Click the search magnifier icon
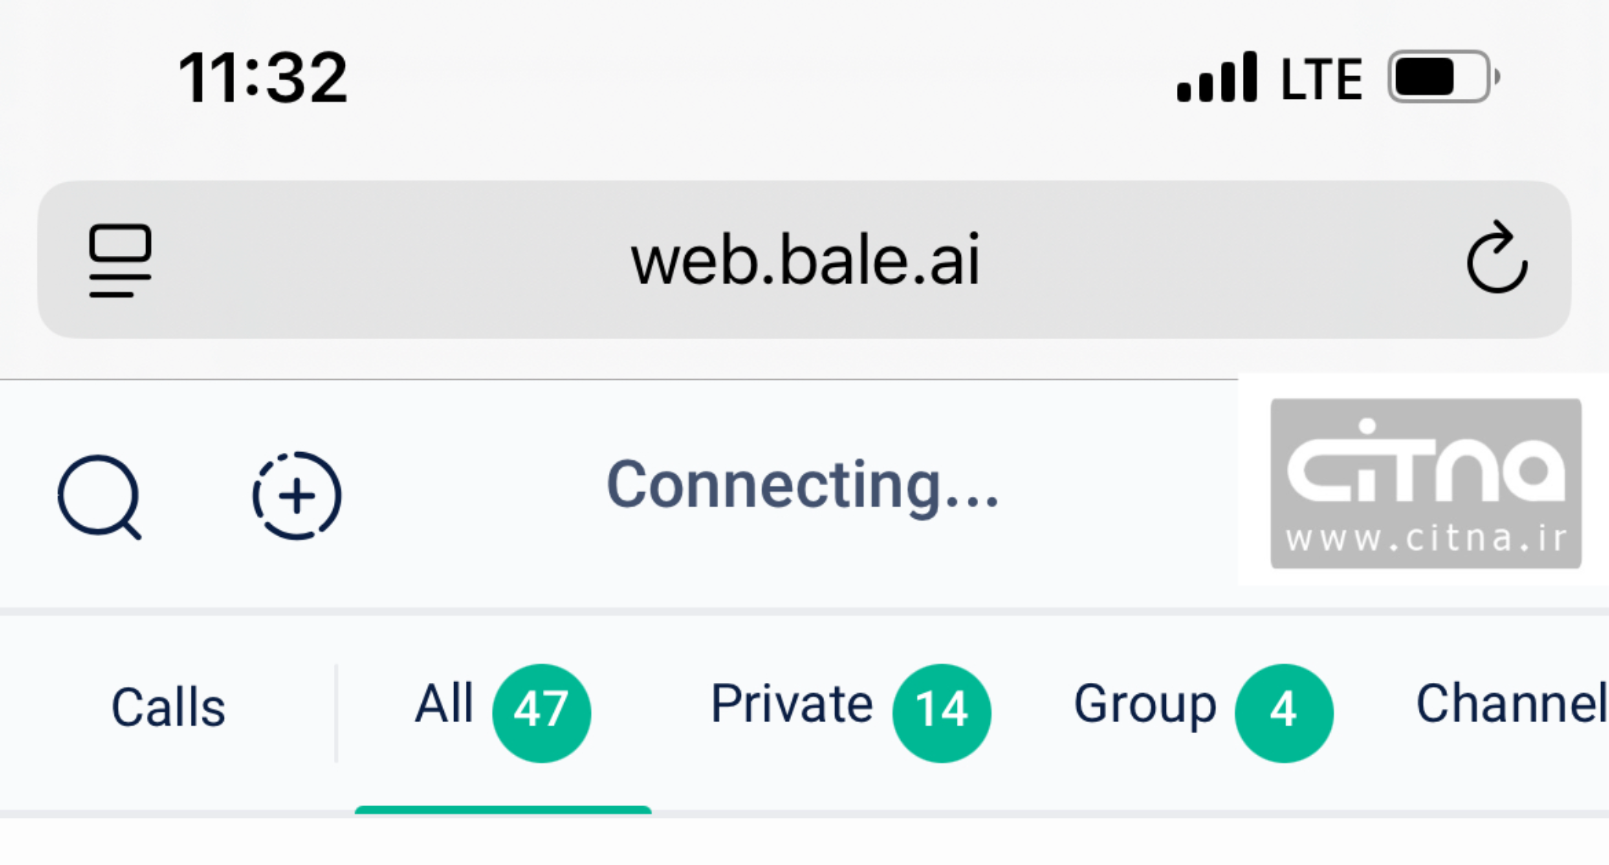 pos(99,497)
